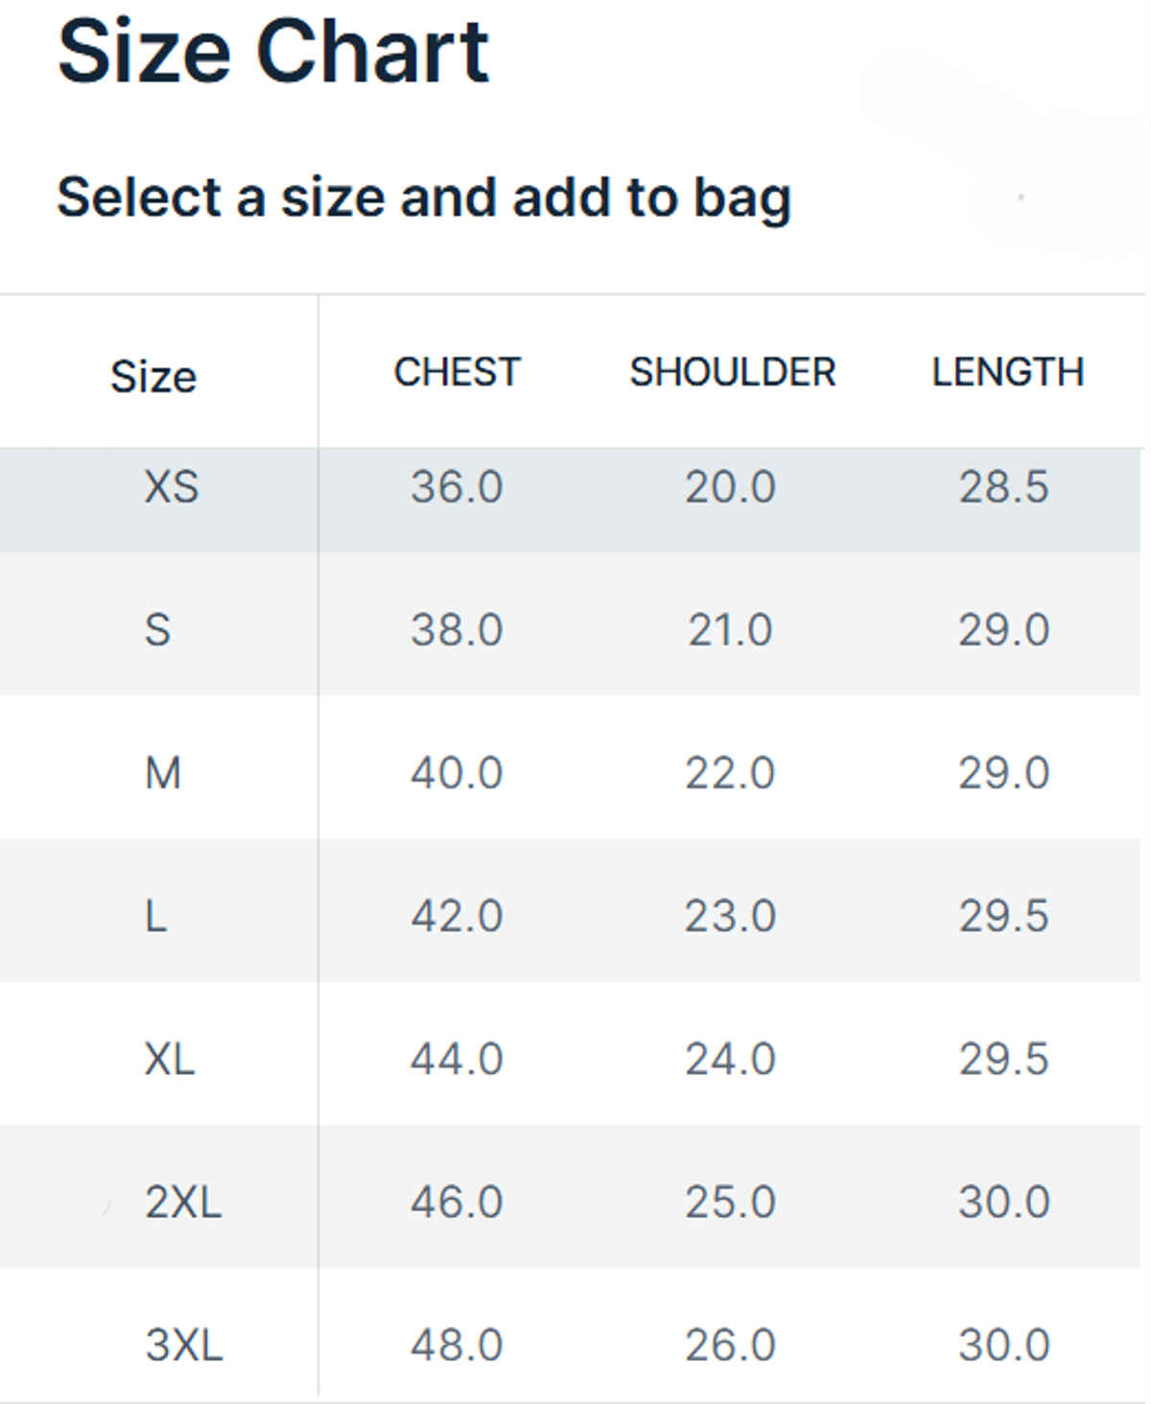This screenshot has width=1151, height=1404.
Task: Select the 3XL size row
Action: pyautogui.click(x=183, y=1345)
